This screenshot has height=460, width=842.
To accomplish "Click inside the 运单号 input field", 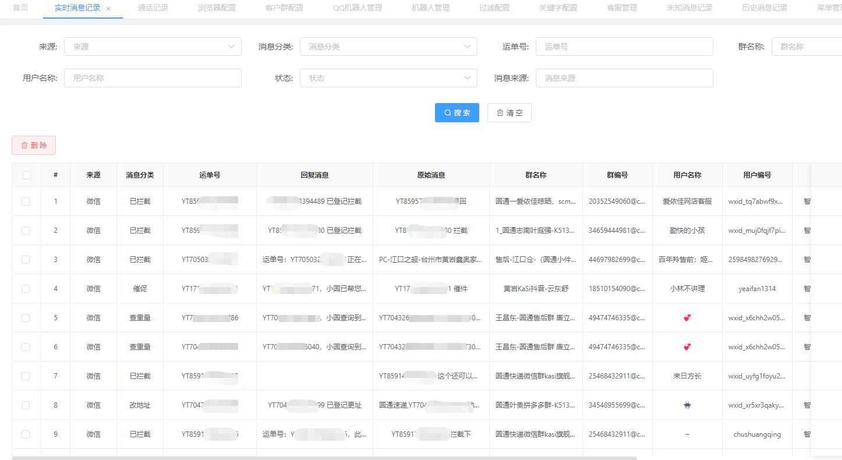I will (x=624, y=47).
